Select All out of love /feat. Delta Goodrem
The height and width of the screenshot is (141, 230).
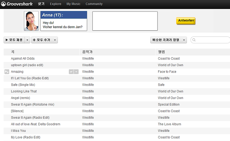35,124
